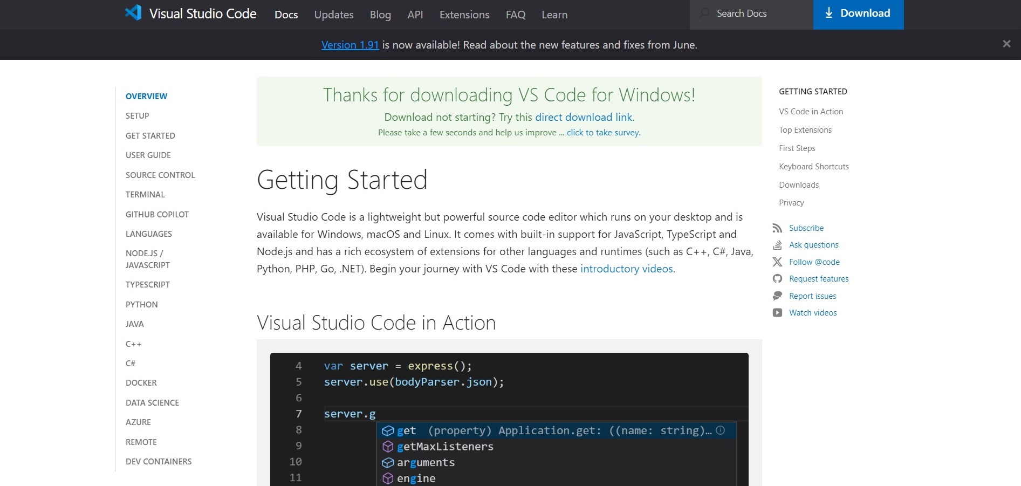Focus the Search Docs field
Screen dimensions: 1021x486
751,15
